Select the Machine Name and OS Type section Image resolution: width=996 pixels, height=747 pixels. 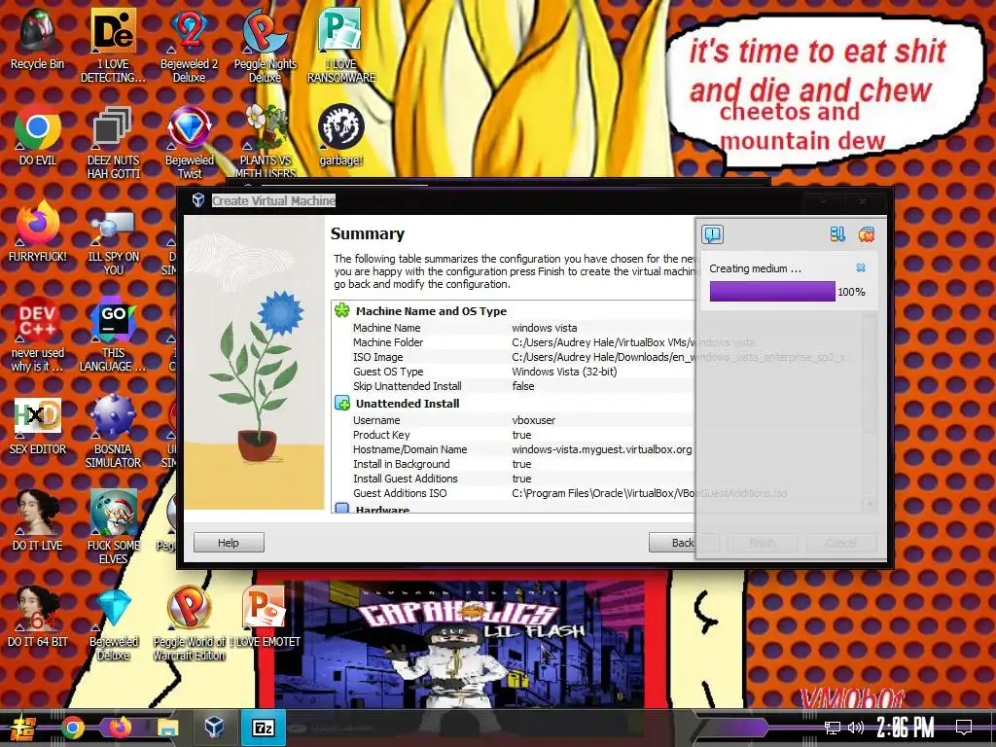[x=431, y=311]
